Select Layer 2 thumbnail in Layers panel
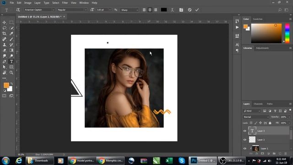Viewport: 293px width, 165px height. [252, 139]
